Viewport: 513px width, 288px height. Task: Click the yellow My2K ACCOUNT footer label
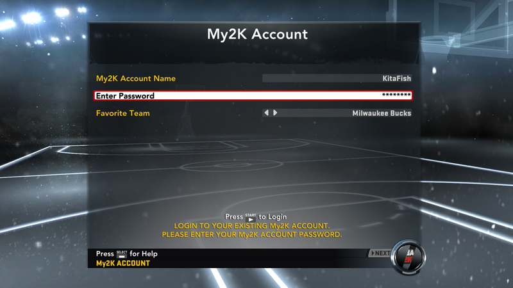122,263
